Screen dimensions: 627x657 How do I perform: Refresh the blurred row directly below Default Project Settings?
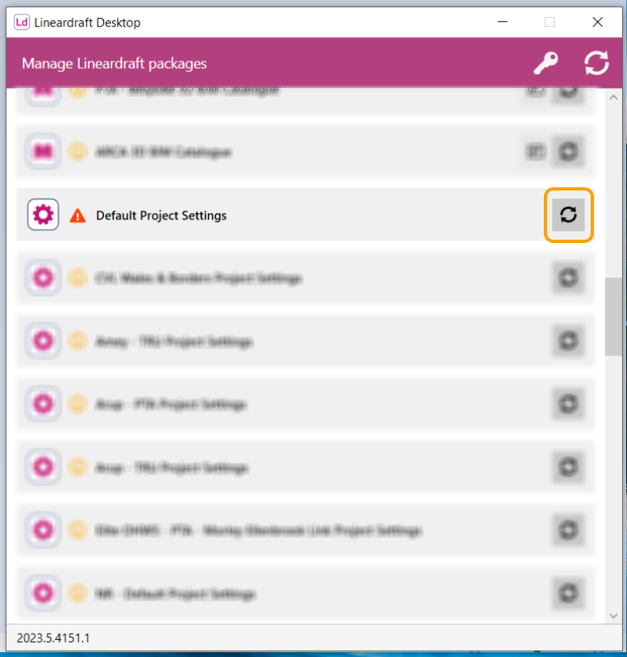click(568, 278)
